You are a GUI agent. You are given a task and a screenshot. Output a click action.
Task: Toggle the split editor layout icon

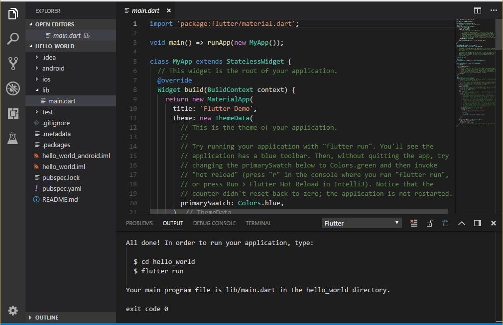tap(477, 10)
